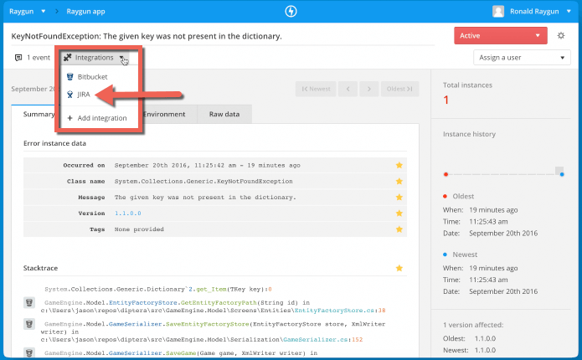Click the None provided tags value
The image size is (582, 360).
point(139,229)
